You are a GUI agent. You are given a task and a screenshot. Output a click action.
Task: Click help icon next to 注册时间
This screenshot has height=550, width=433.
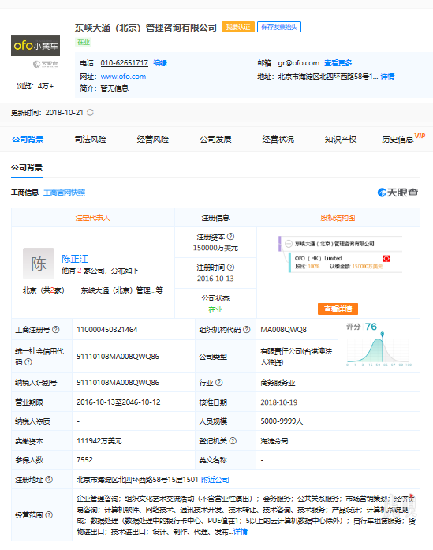coord(231,268)
